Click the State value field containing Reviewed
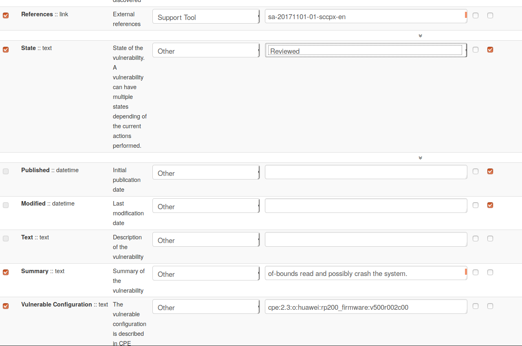 click(366, 51)
